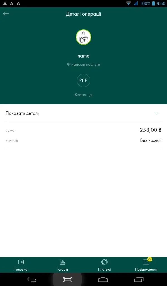Select the Повідомлення tab label
The width and height of the screenshot is (167, 286).
coord(146,270)
